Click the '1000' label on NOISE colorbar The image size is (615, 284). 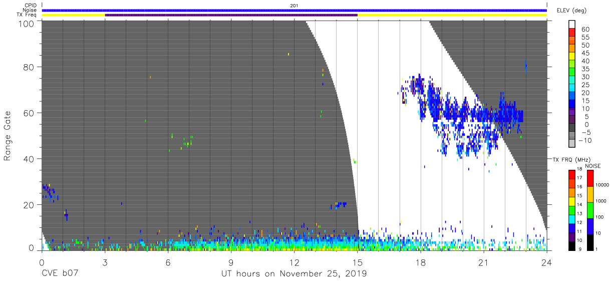coord(601,201)
